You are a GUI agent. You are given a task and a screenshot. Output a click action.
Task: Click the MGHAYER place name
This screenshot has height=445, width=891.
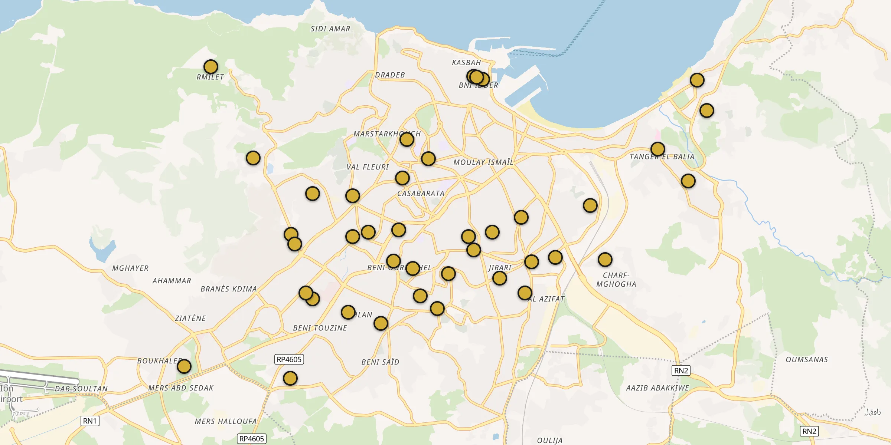click(x=130, y=268)
